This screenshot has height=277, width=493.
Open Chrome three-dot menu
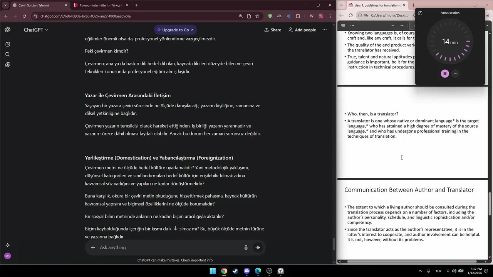click(x=330, y=16)
